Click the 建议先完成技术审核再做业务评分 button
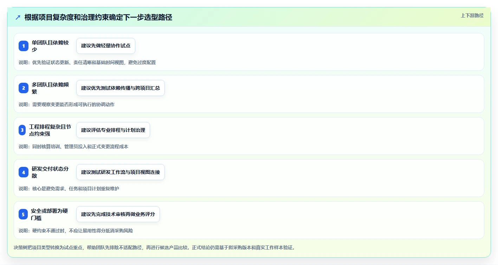Image resolution: width=498 pixels, height=265 pixels. (x=118, y=214)
